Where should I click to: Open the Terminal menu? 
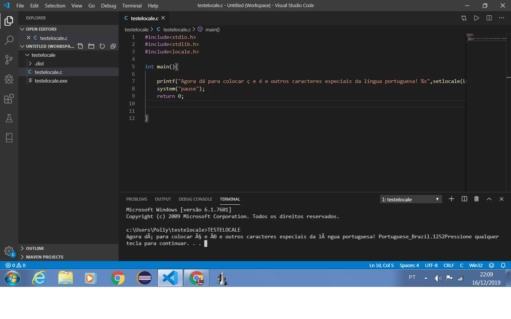coord(132,6)
